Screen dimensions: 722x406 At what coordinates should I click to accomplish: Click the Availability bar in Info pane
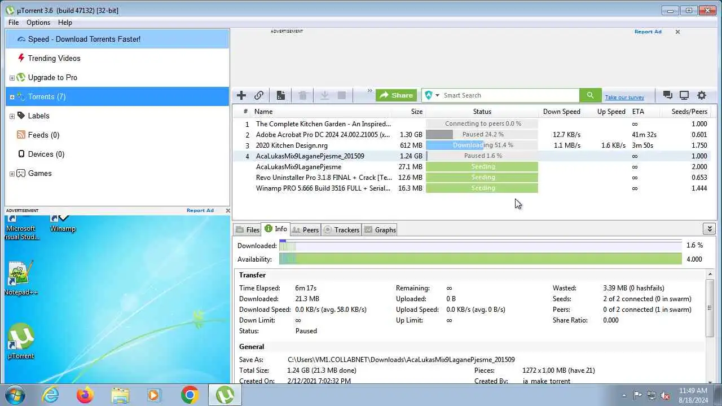(481, 259)
